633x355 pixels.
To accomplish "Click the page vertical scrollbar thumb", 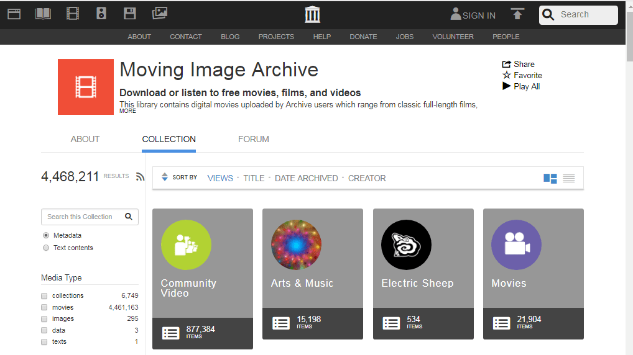I will point(629,36).
